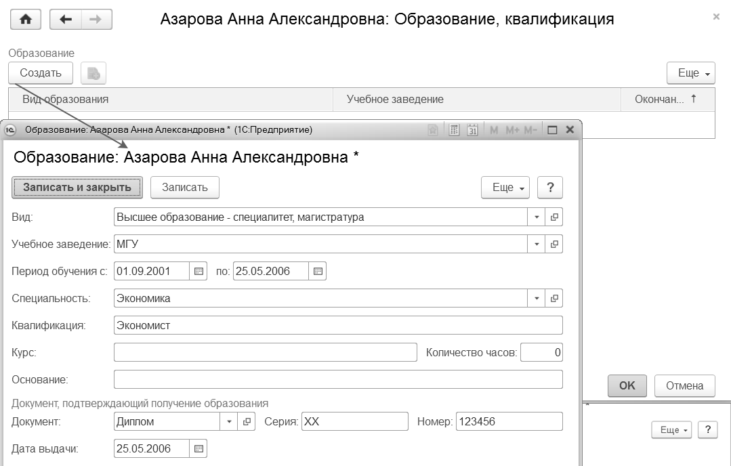
Task: Click the OK button
Action: [x=627, y=385]
